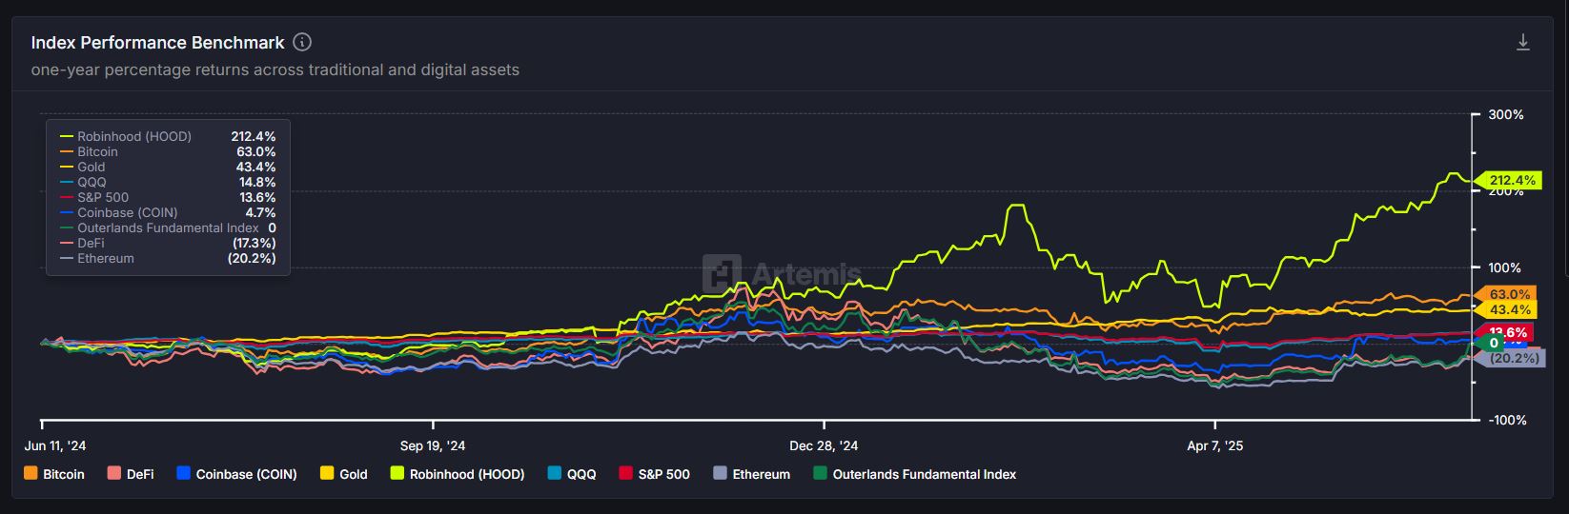Click the (20.2%) Ethereum end-value label

[x=1510, y=358]
